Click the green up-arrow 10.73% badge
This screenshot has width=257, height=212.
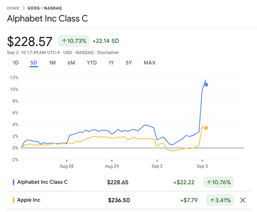coord(73,41)
